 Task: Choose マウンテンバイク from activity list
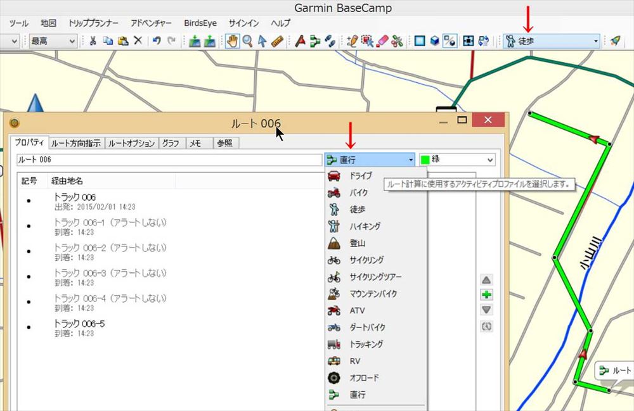pyautogui.click(x=375, y=293)
